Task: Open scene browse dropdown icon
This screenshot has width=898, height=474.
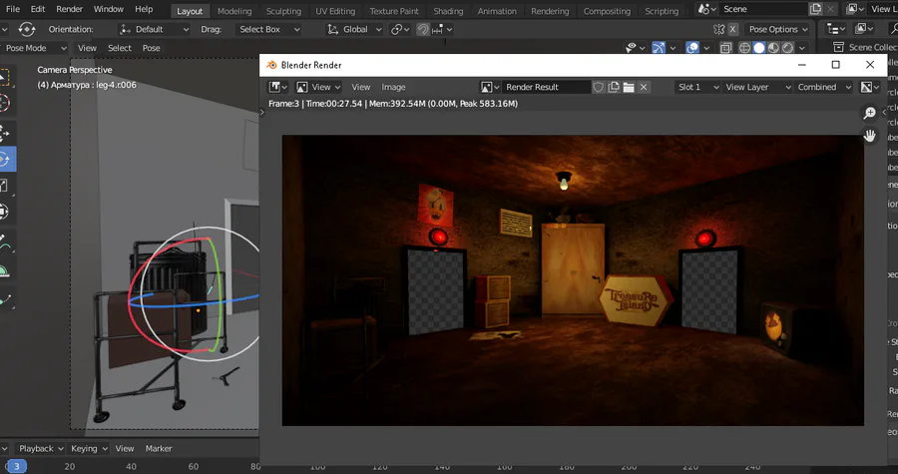Action: pyautogui.click(x=707, y=9)
